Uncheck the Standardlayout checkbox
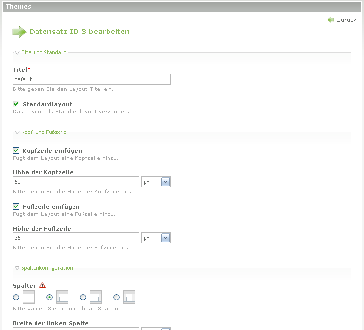364x330 pixels. click(x=16, y=104)
